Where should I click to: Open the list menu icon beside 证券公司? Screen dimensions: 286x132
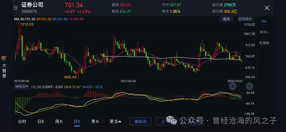(15, 8)
